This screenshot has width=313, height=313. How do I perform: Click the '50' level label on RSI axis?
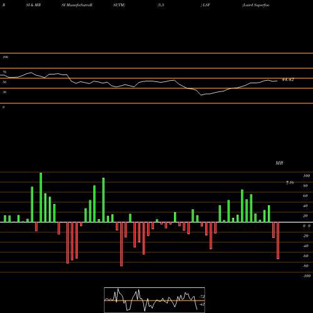coord(4,82)
